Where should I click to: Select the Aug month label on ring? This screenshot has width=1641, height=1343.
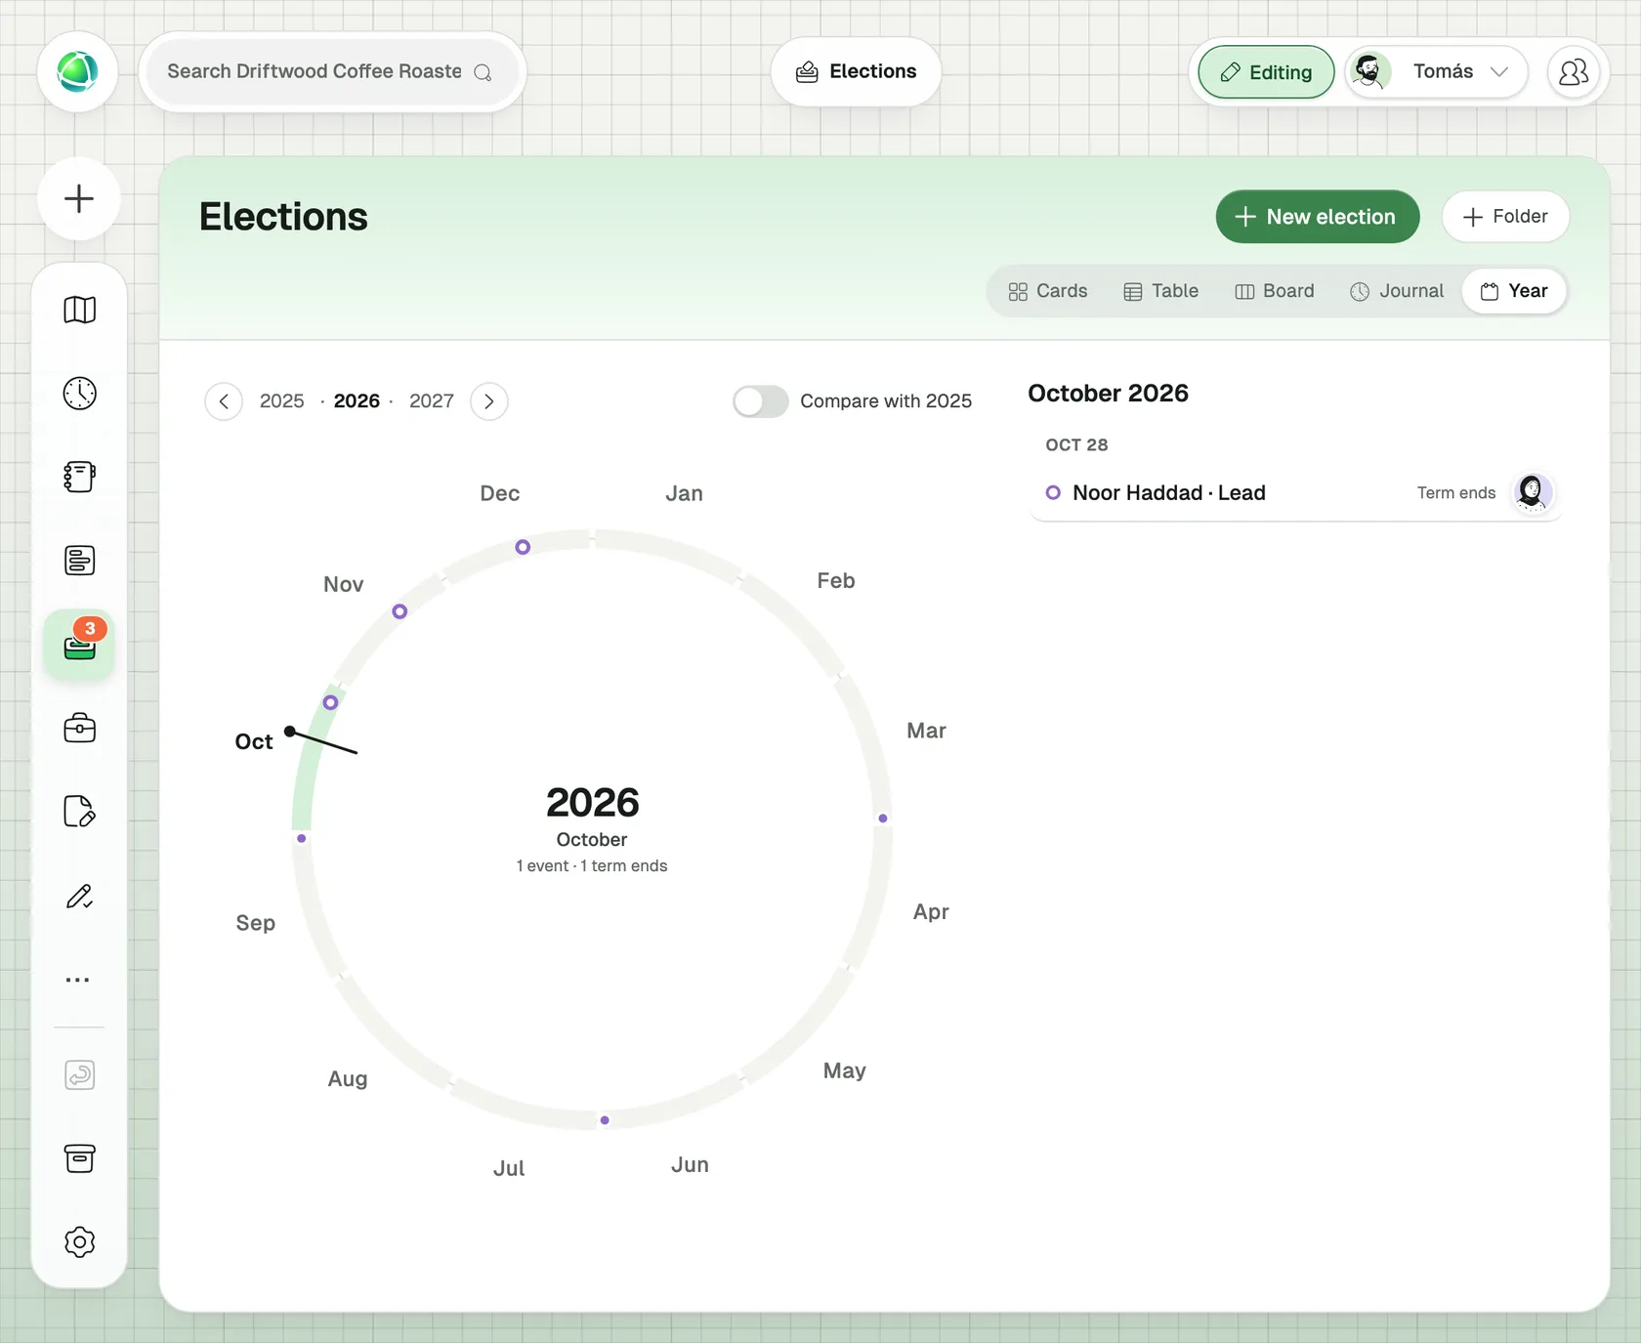pos(348,1079)
